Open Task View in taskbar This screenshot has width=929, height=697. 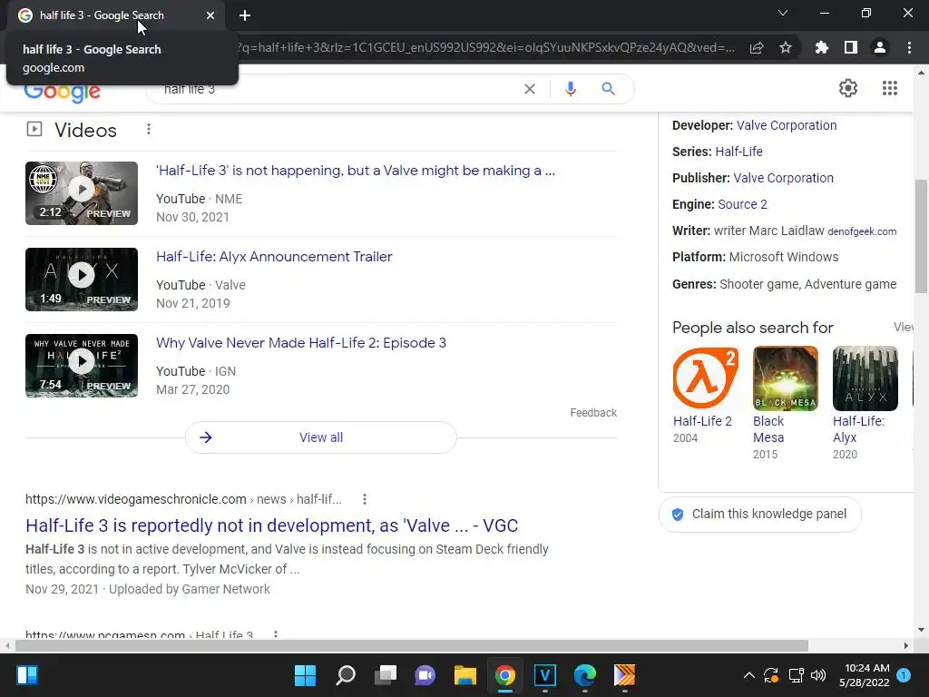point(385,675)
